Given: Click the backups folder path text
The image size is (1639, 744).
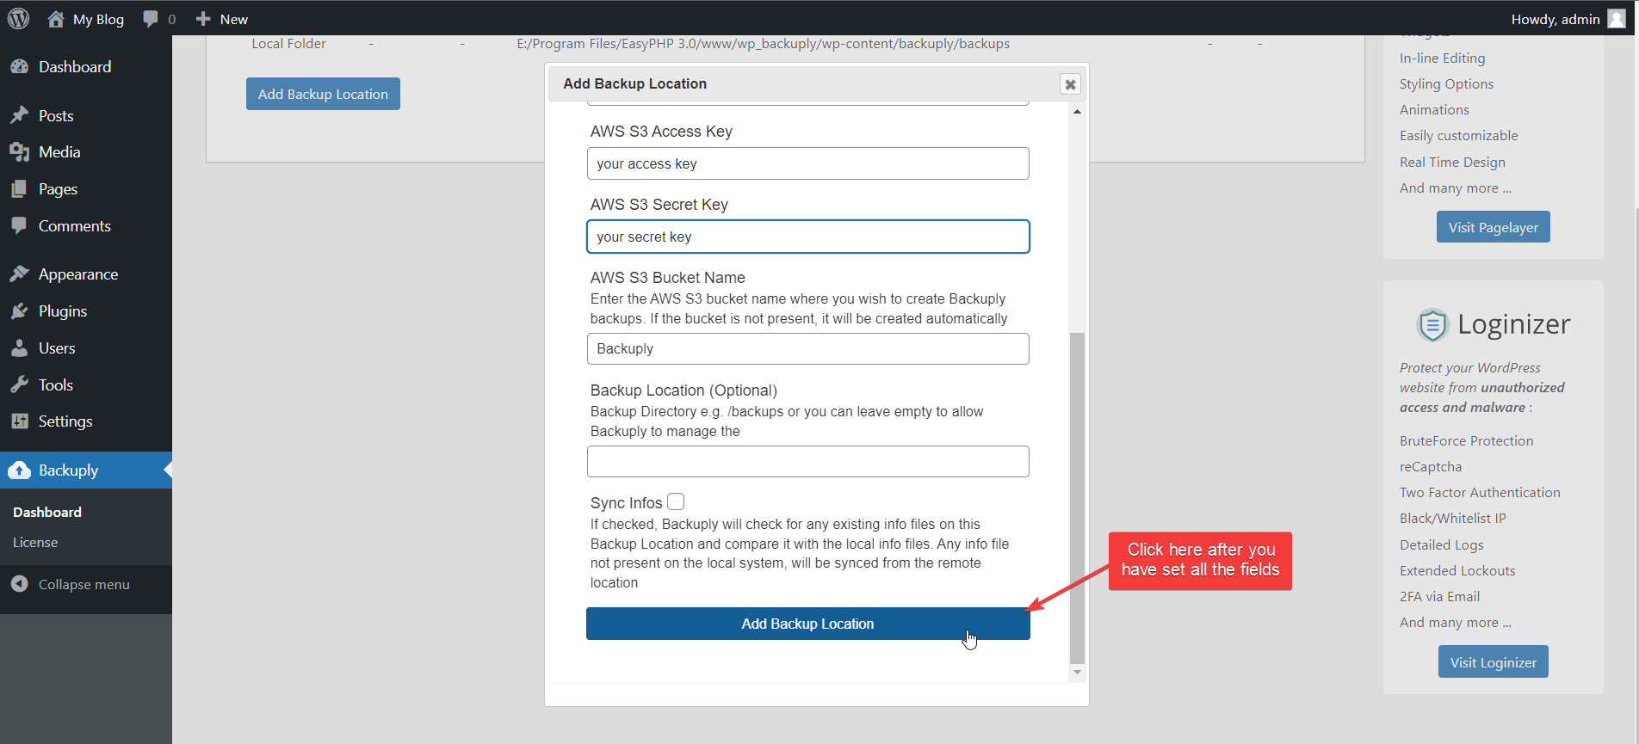Looking at the screenshot, I should click(763, 44).
